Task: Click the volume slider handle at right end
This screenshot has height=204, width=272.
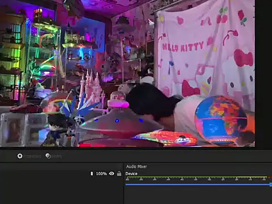Action: [x=271, y=185]
